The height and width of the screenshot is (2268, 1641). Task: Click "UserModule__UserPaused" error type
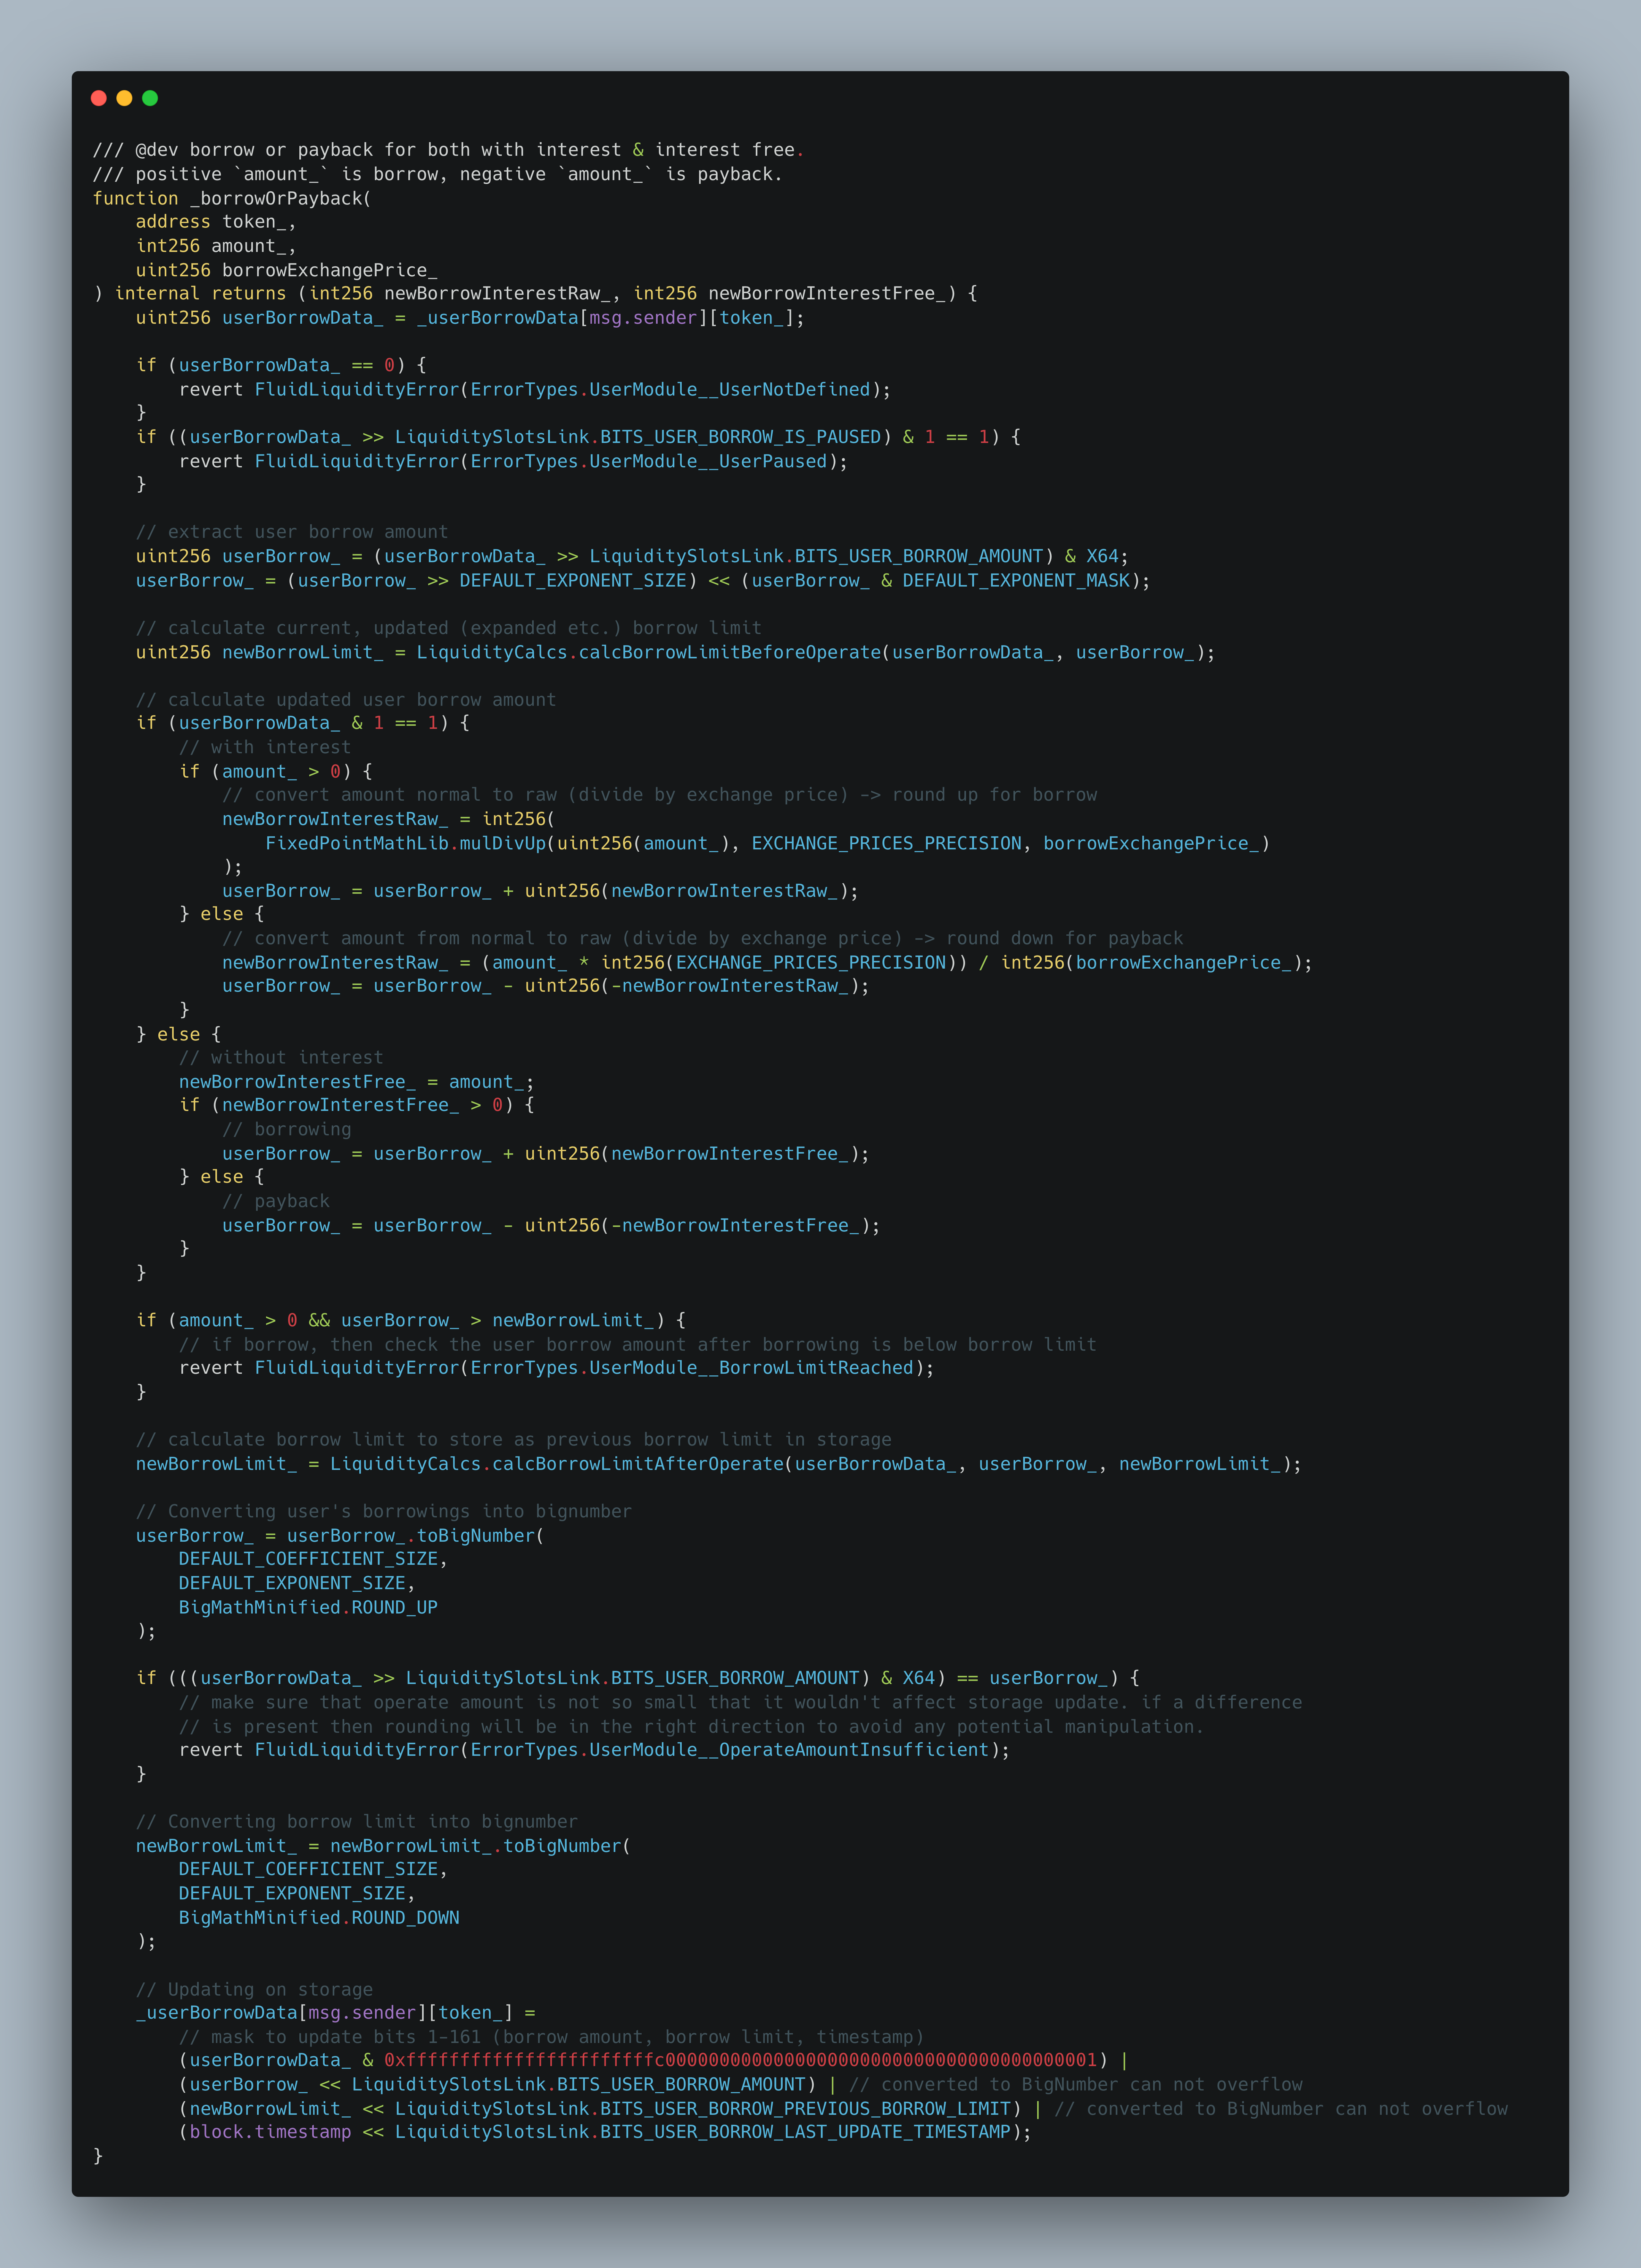(x=708, y=461)
